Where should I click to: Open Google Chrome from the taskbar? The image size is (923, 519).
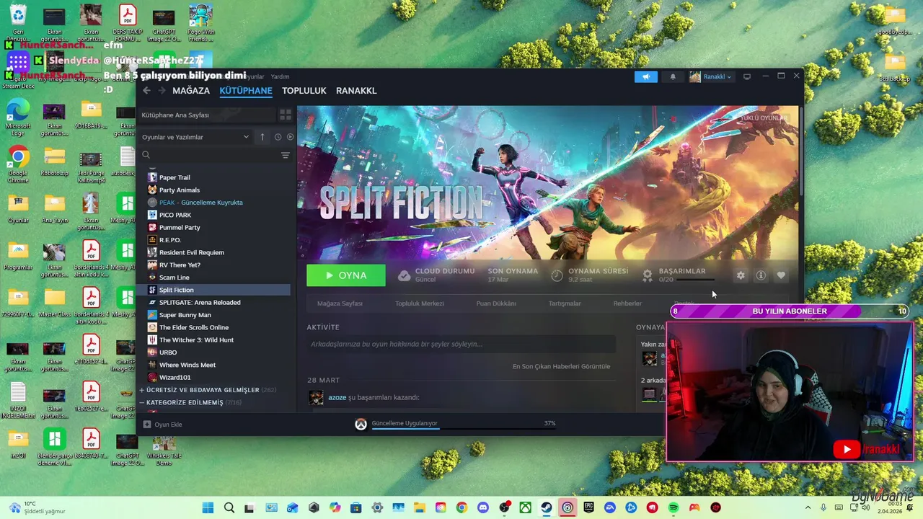point(461,508)
